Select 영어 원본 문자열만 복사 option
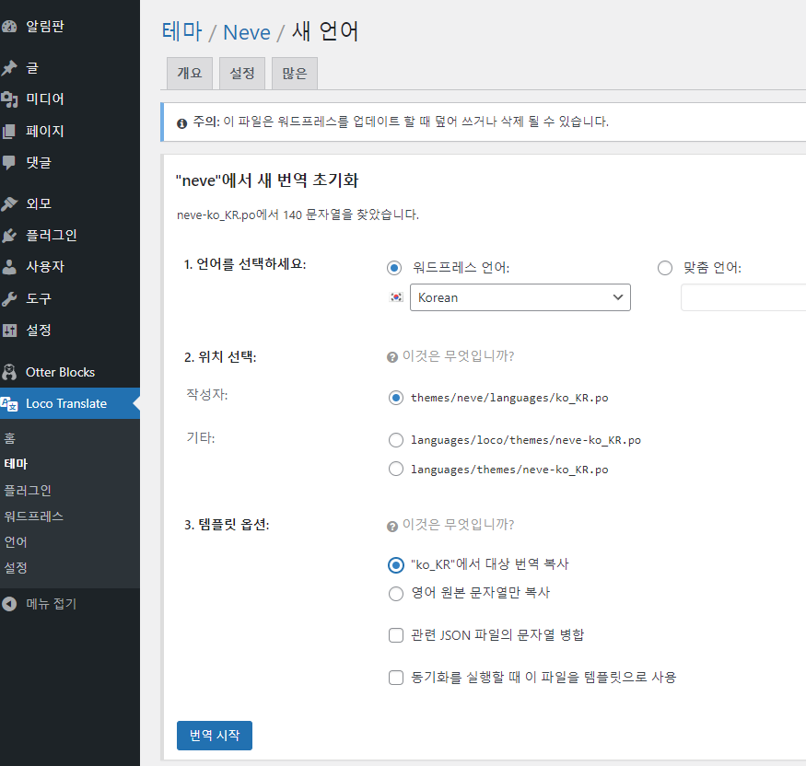 pyautogui.click(x=396, y=594)
